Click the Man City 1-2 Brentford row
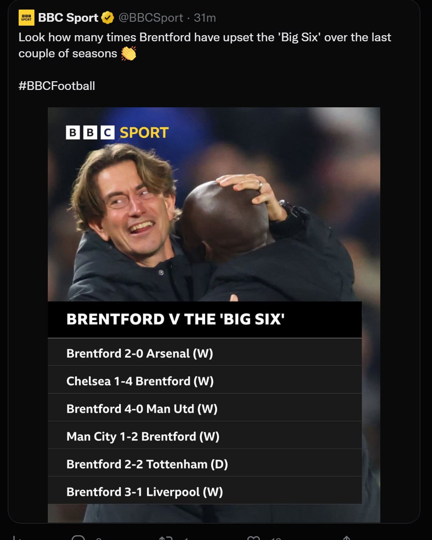This screenshot has width=432, height=540. (143, 436)
